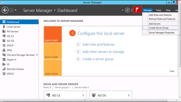181x102 pixels.
Task: Open the Tools menu
Action: (158, 10)
